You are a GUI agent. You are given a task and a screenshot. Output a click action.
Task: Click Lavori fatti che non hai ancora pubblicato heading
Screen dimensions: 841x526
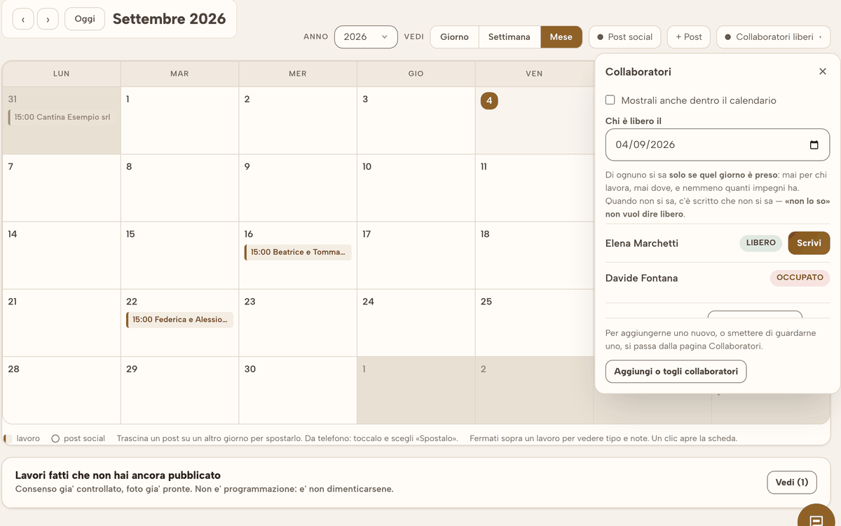[x=118, y=476]
